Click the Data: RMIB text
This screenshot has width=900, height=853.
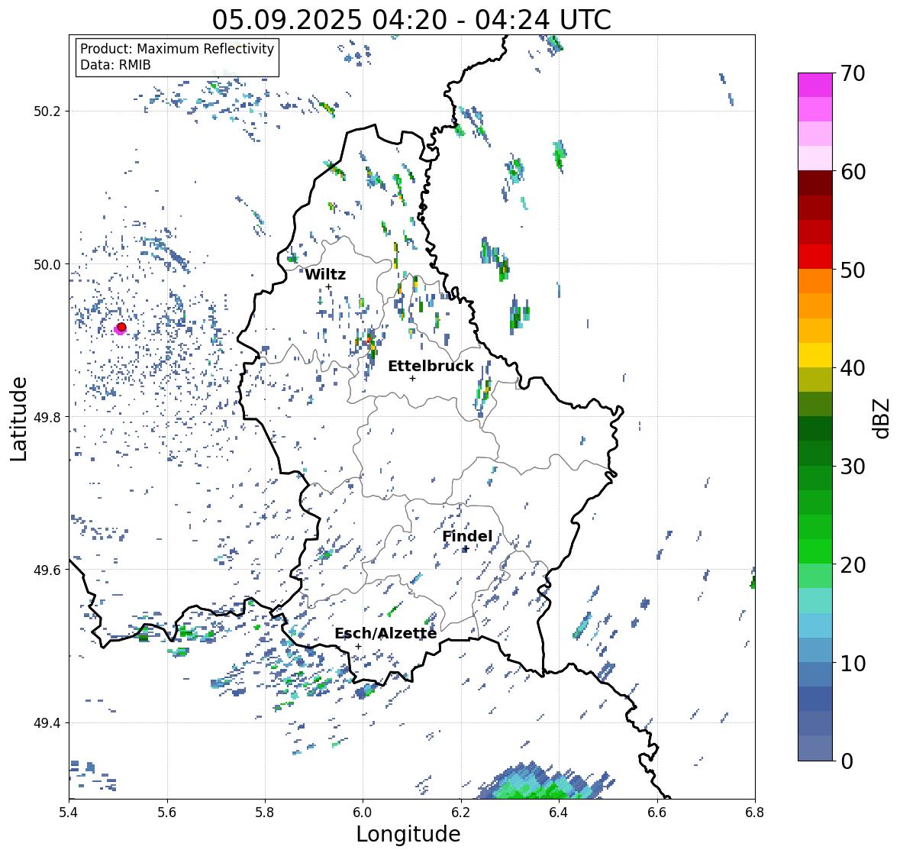(x=115, y=65)
